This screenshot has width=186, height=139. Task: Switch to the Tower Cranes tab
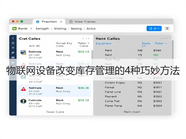(83, 22)
